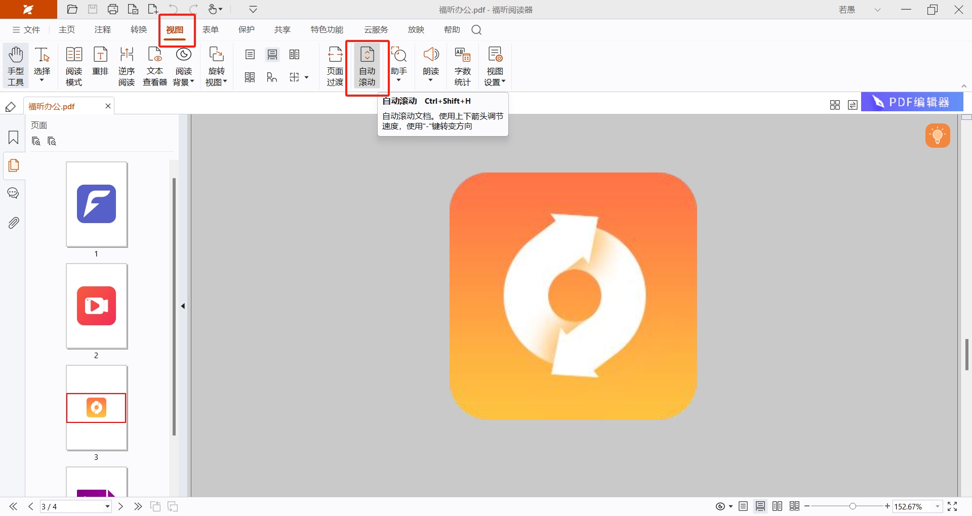The image size is (972, 516).
Task: Click the search magnifier in ribbon tabs
Action: coord(476,30)
